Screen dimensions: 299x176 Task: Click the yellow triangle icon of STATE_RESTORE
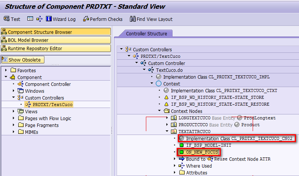point(166,104)
